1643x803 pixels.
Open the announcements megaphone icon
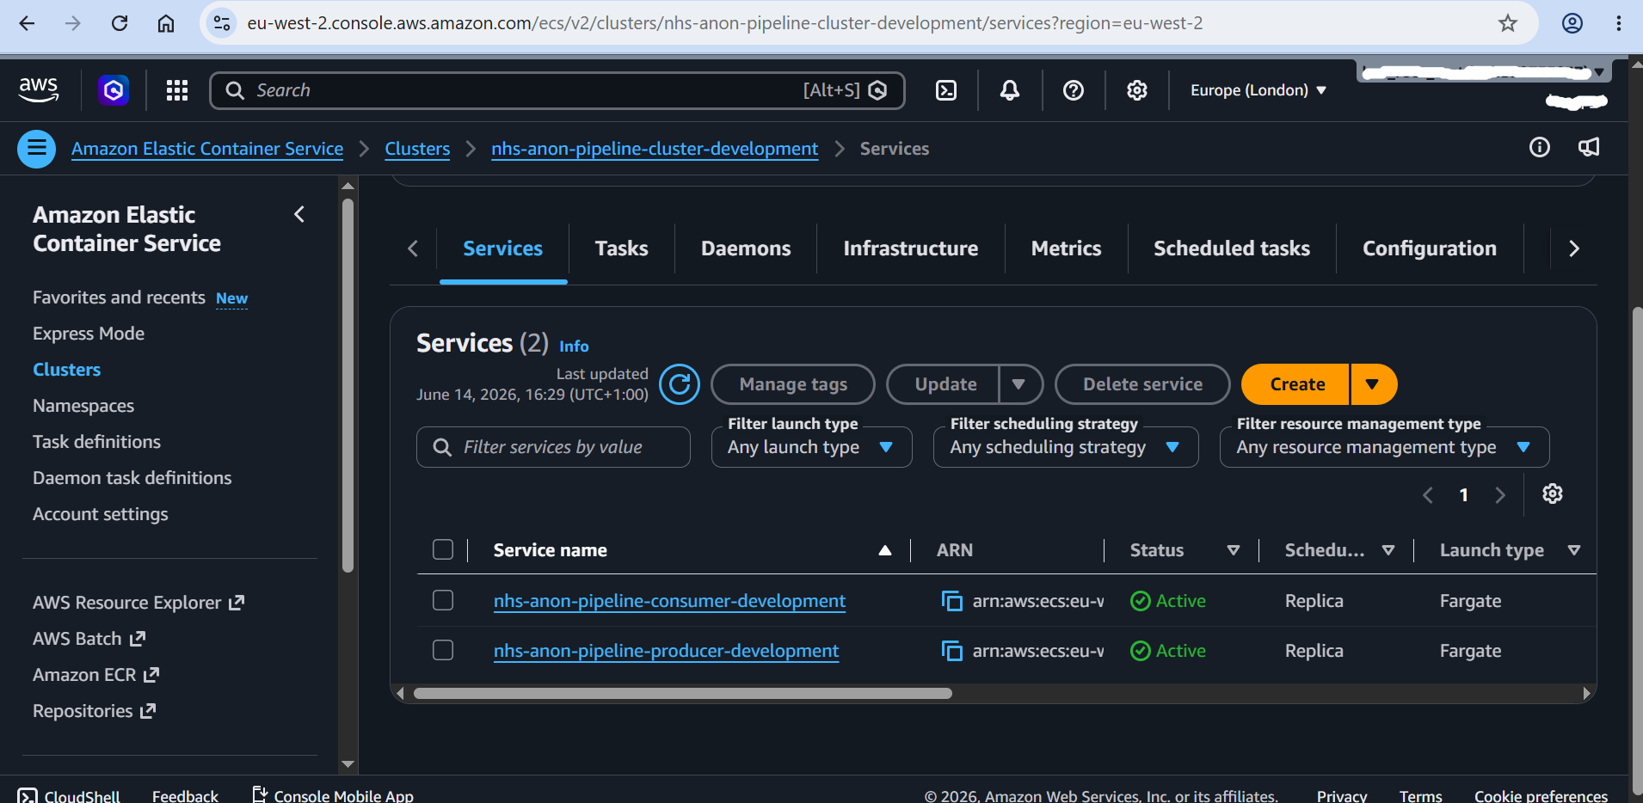coord(1589,147)
